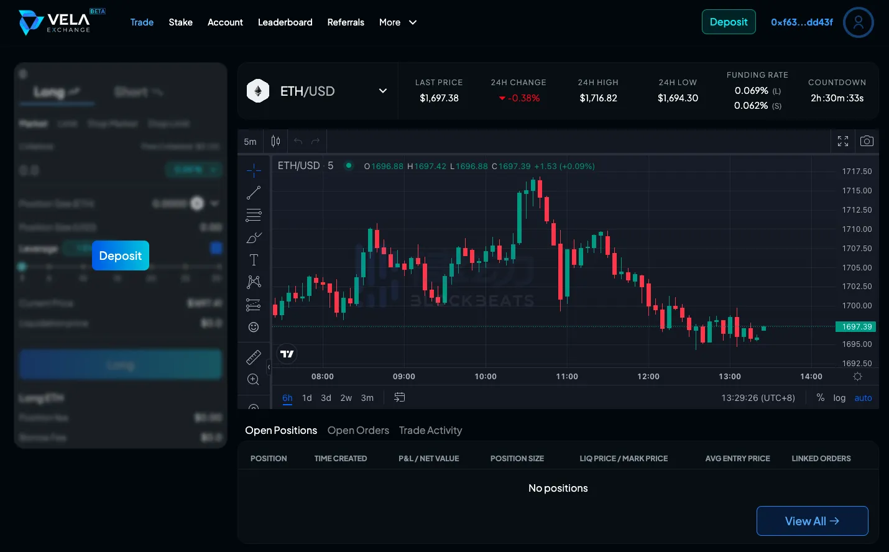Click the ruler measure tool
Image resolution: width=889 pixels, height=552 pixels.
click(x=254, y=357)
